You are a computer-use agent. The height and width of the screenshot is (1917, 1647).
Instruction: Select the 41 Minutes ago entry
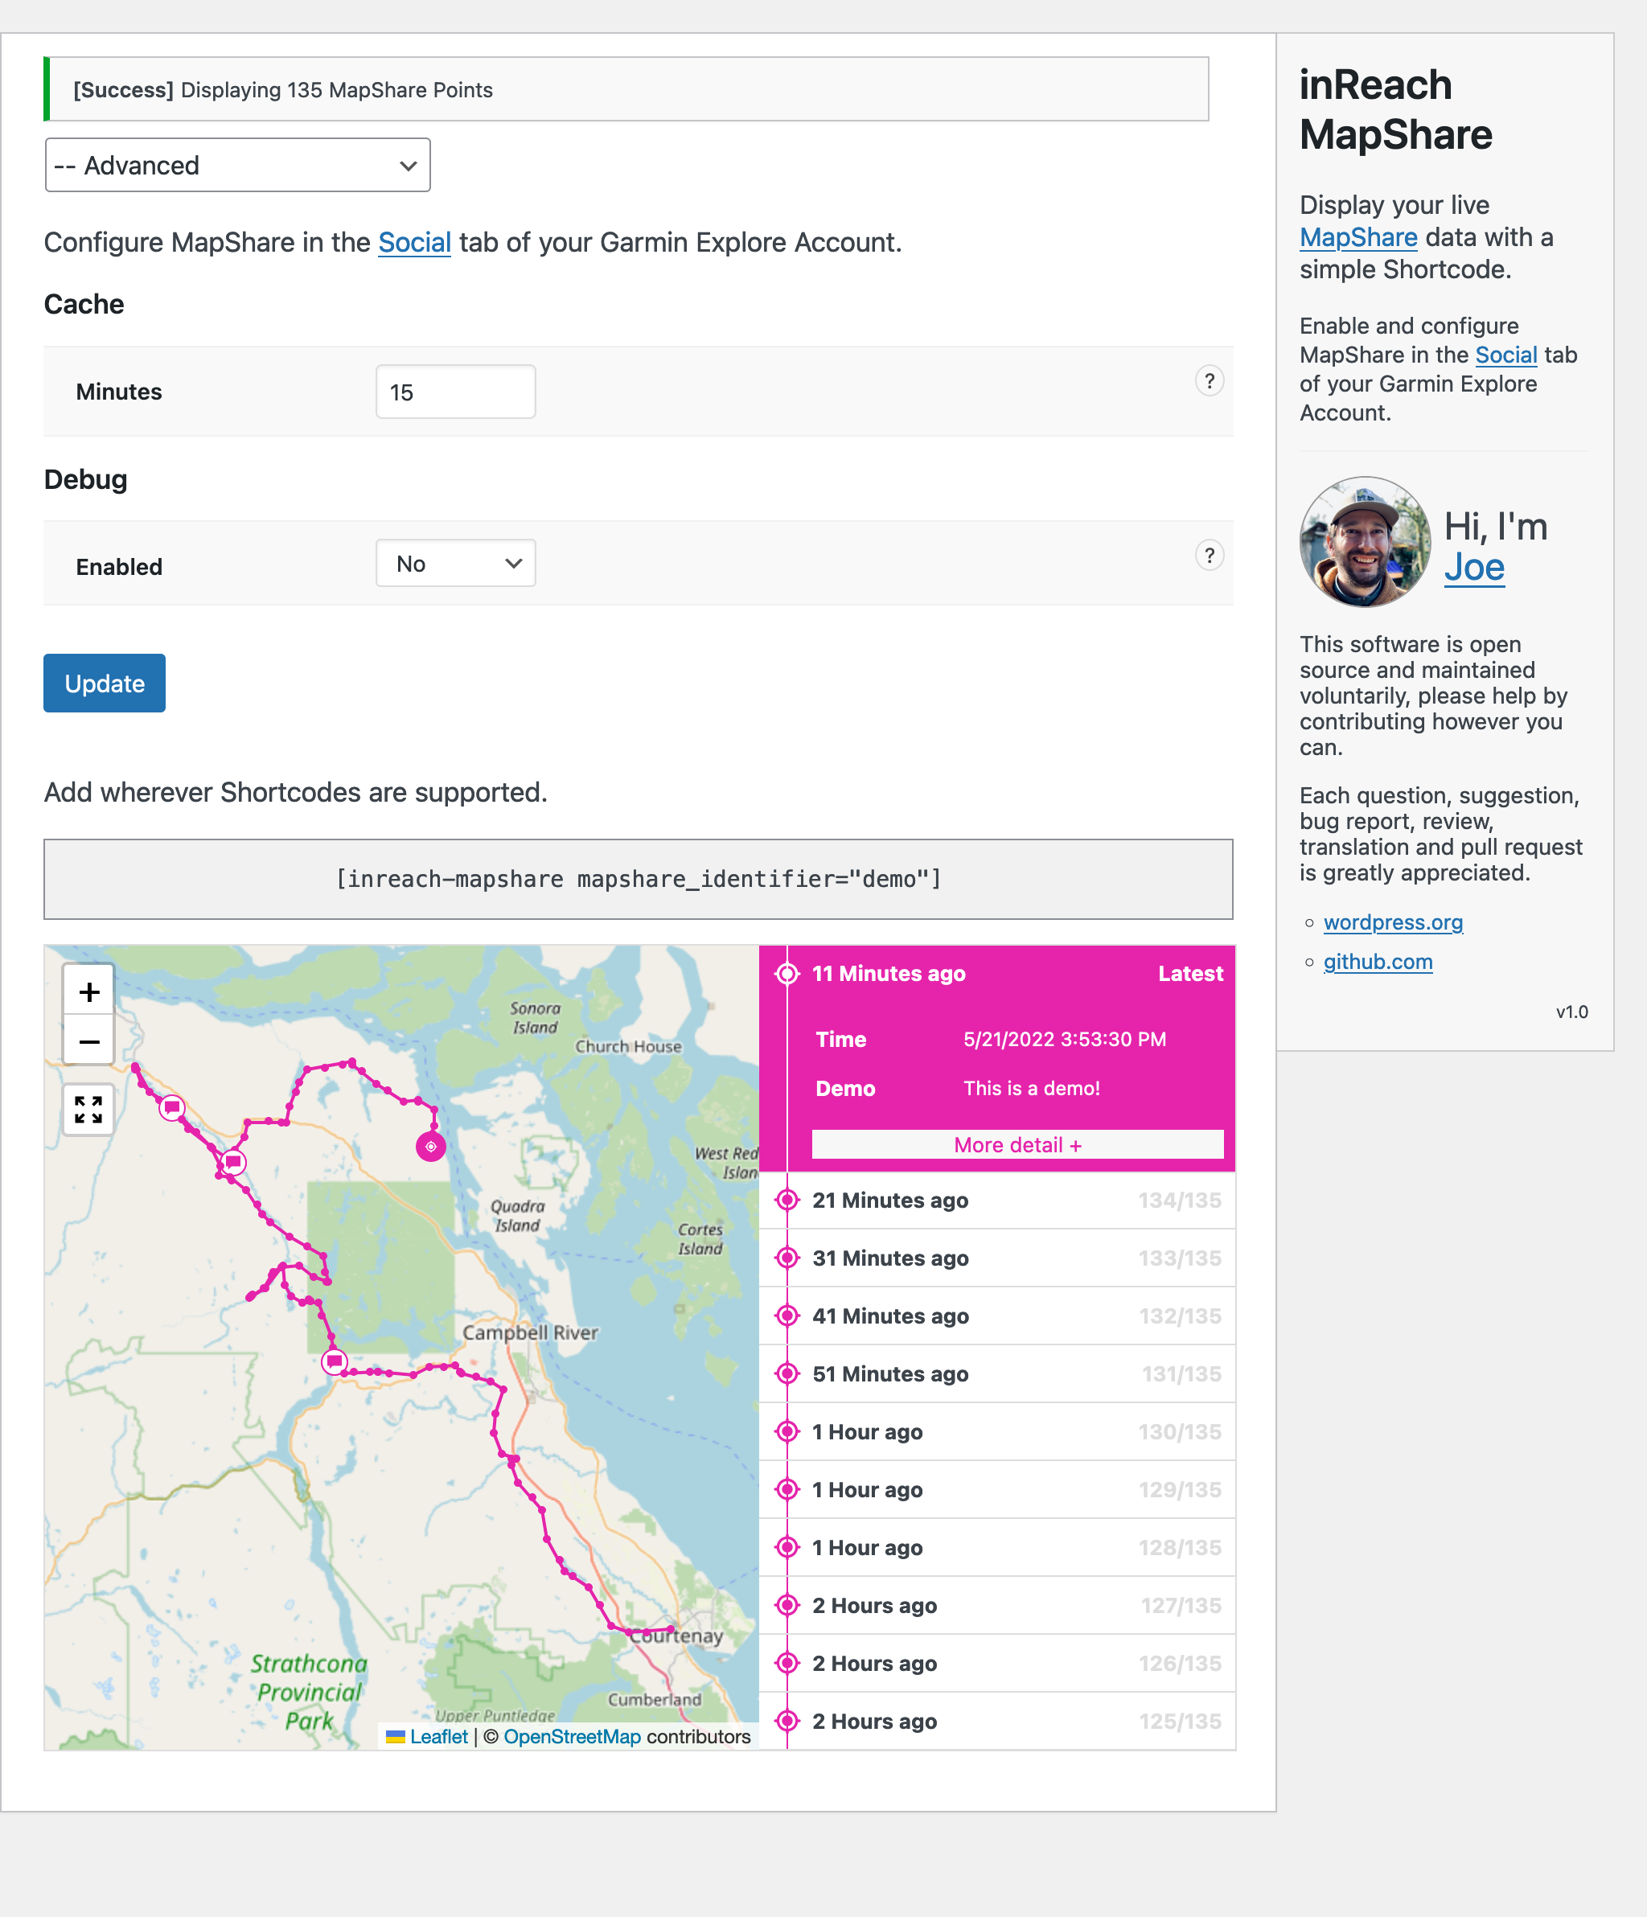point(997,1316)
